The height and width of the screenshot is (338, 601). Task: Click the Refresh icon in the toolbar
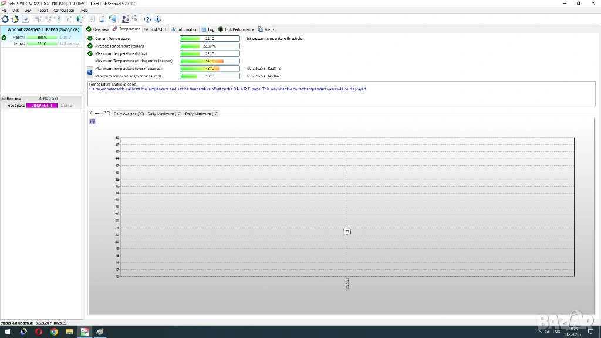[5, 19]
